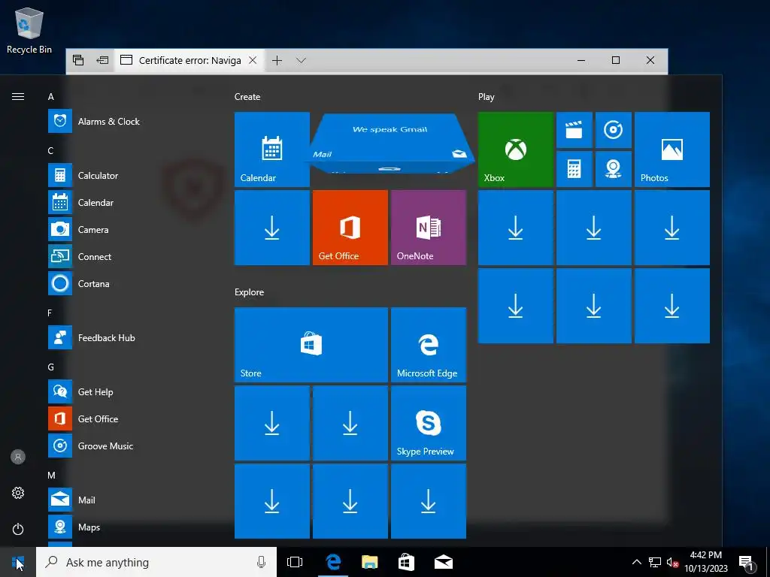Viewport: 770px width, 577px height.
Task: Open the Power options
Action: click(18, 529)
